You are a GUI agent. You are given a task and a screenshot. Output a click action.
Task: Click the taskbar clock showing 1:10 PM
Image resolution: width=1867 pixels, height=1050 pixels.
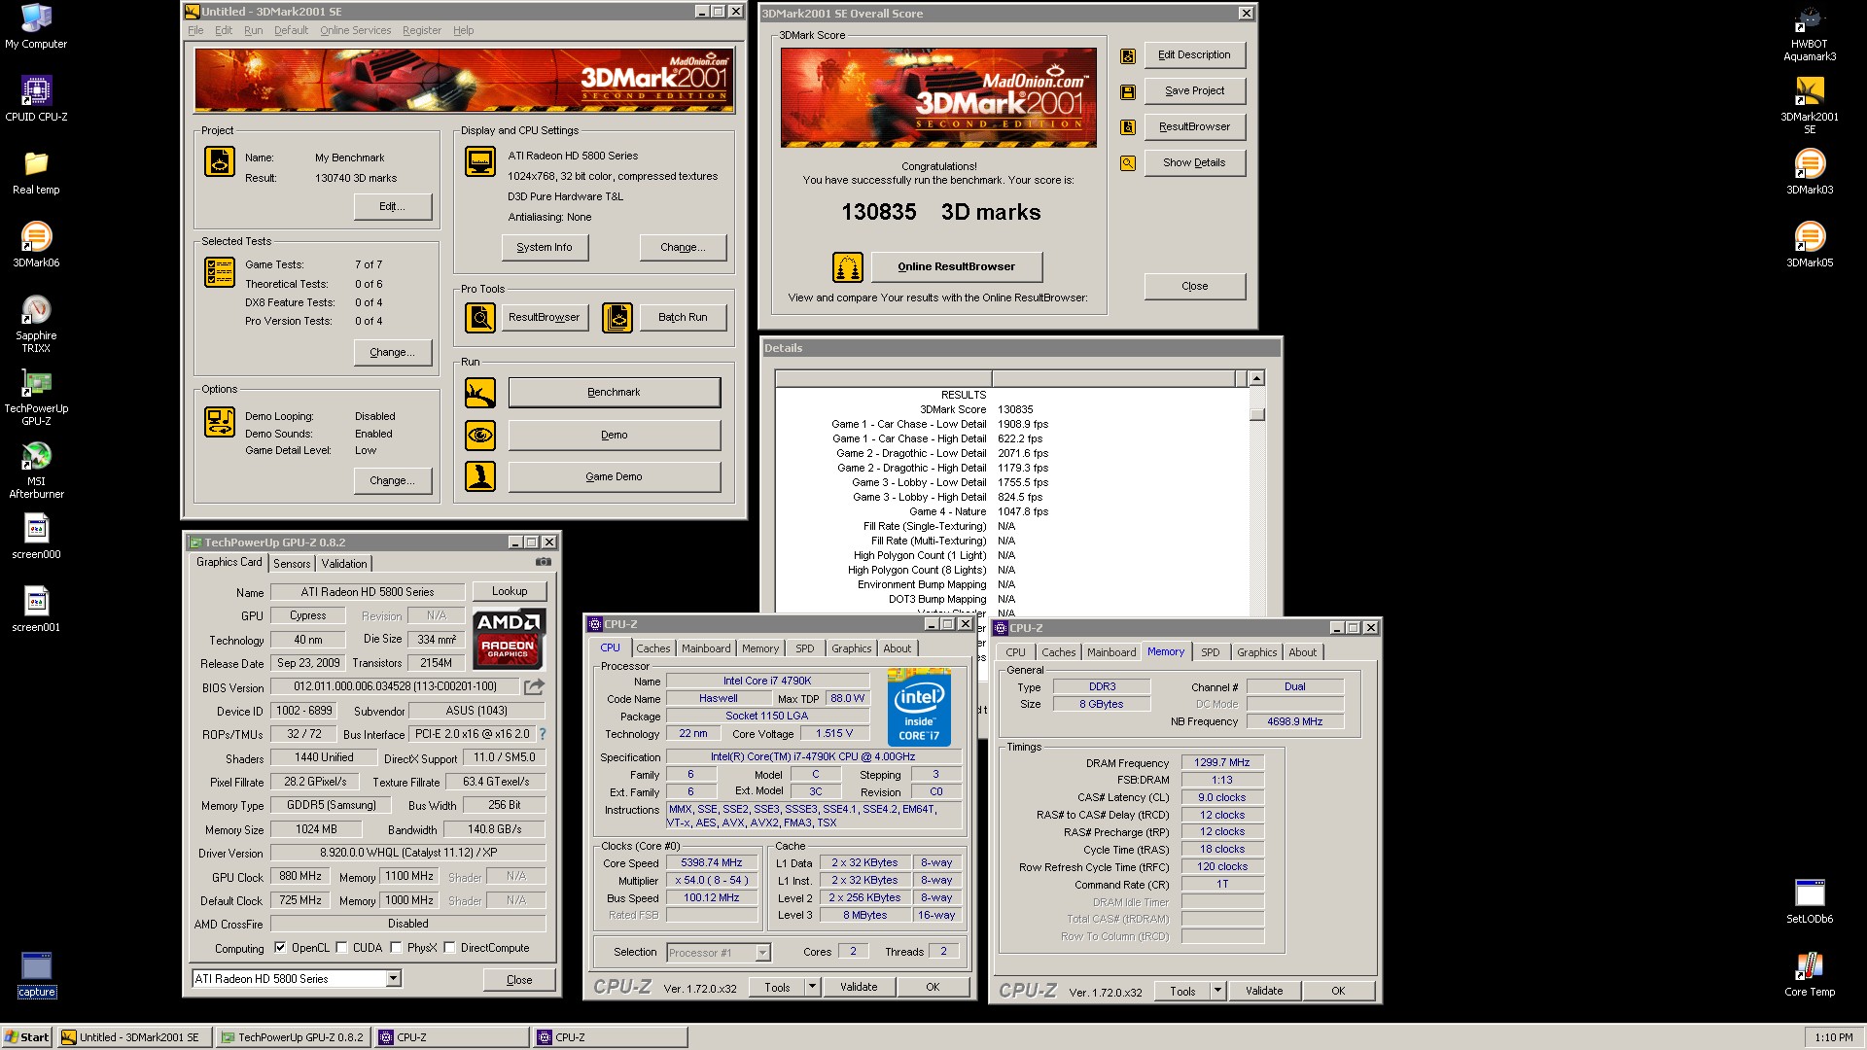coord(1833,1037)
